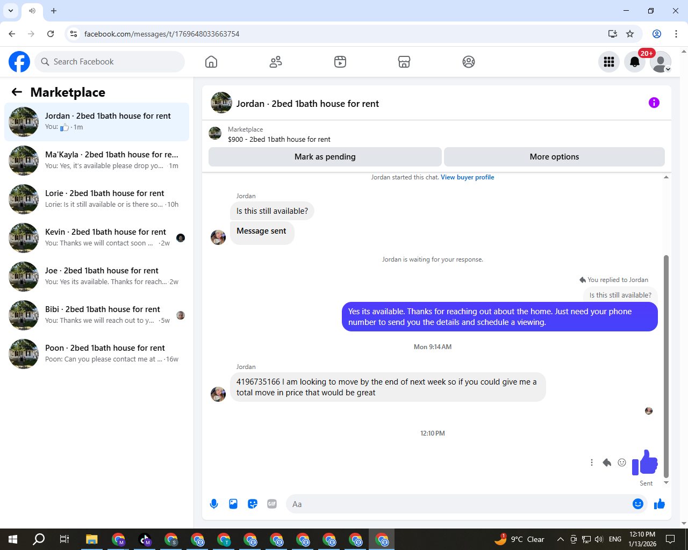The width and height of the screenshot is (688, 550).
Task: Expand the tab search dropdown
Action: pyautogui.click(x=11, y=11)
